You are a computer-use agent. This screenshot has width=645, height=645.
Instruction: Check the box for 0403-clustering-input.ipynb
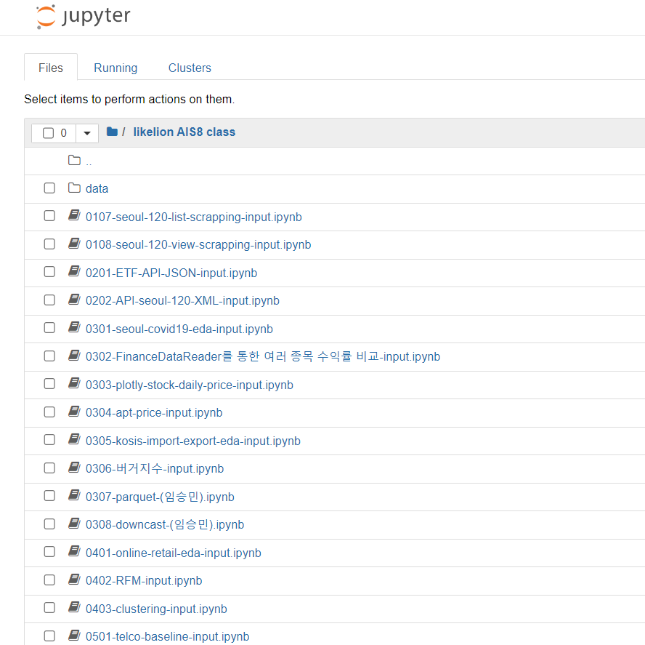49,608
